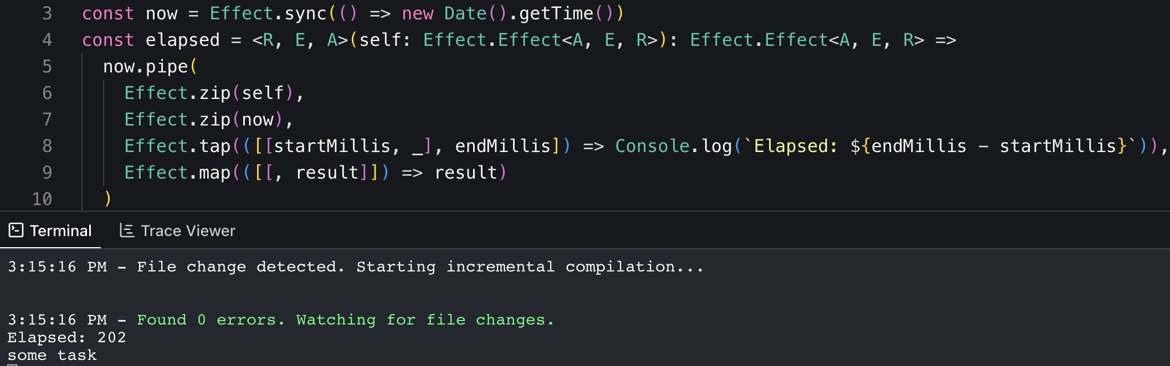Click line number 4 in gutter
Viewport: 1170px width, 366px height.
[x=47, y=40]
